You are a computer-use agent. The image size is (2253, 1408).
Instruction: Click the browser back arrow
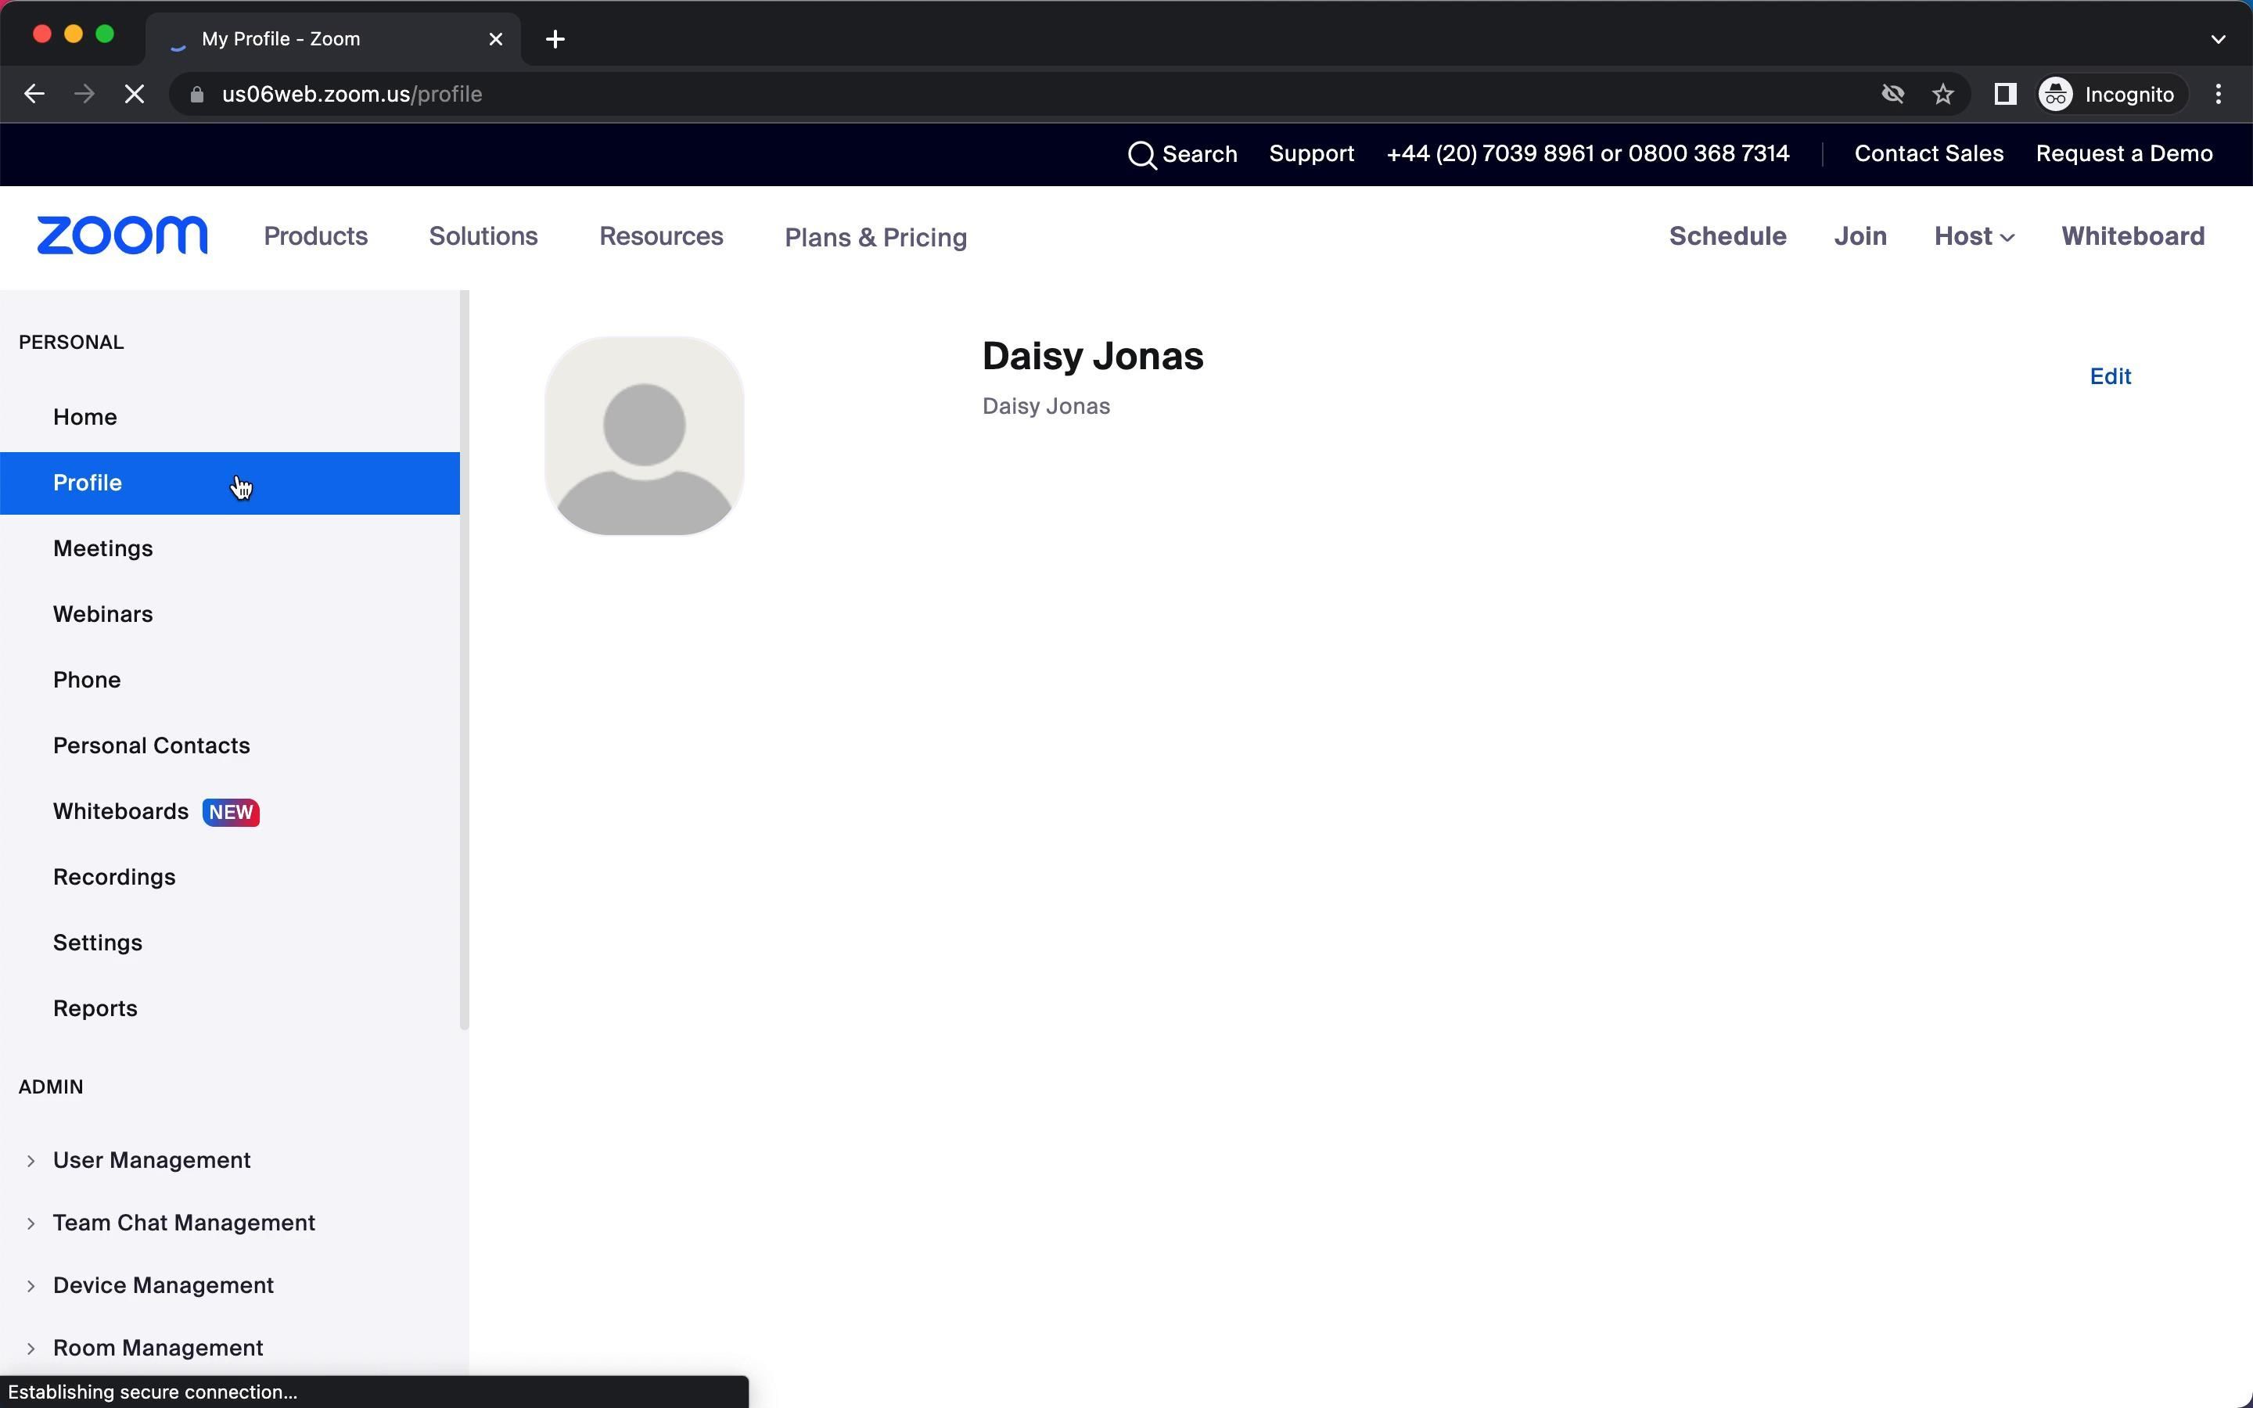coord(34,94)
